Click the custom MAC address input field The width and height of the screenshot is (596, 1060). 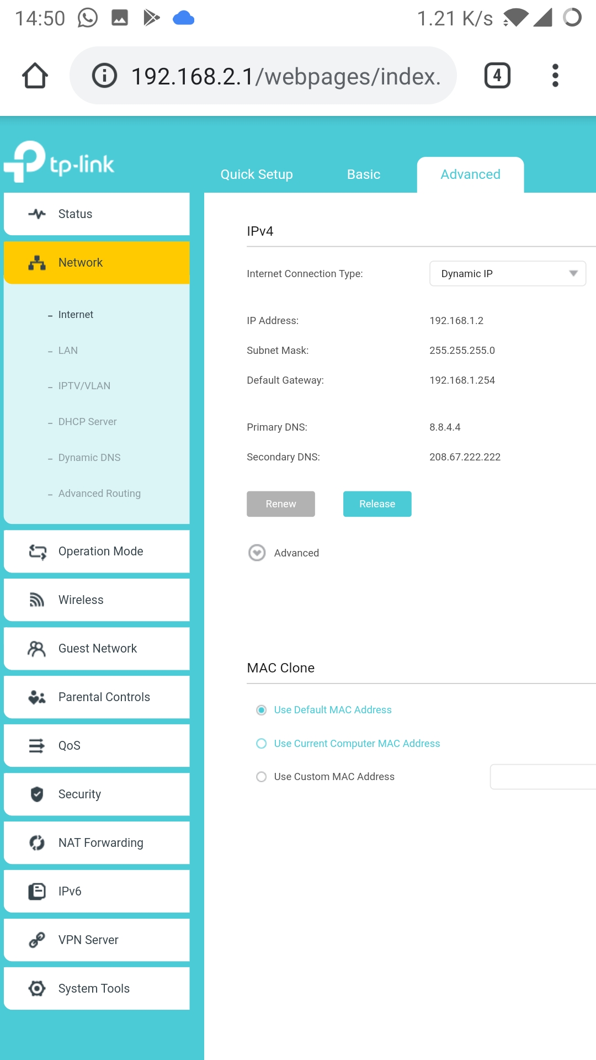pos(542,777)
